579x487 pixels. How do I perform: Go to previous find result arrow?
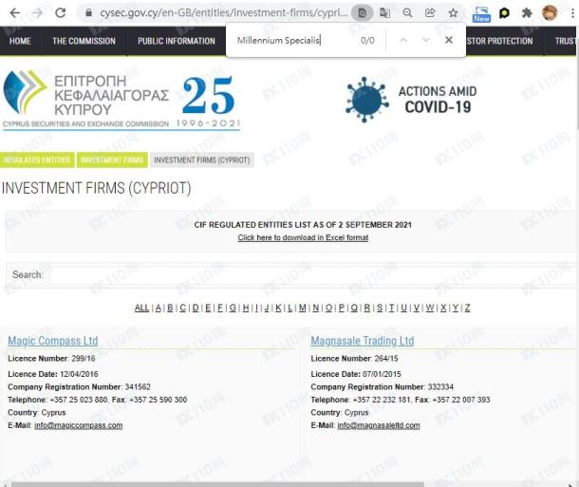(403, 40)
